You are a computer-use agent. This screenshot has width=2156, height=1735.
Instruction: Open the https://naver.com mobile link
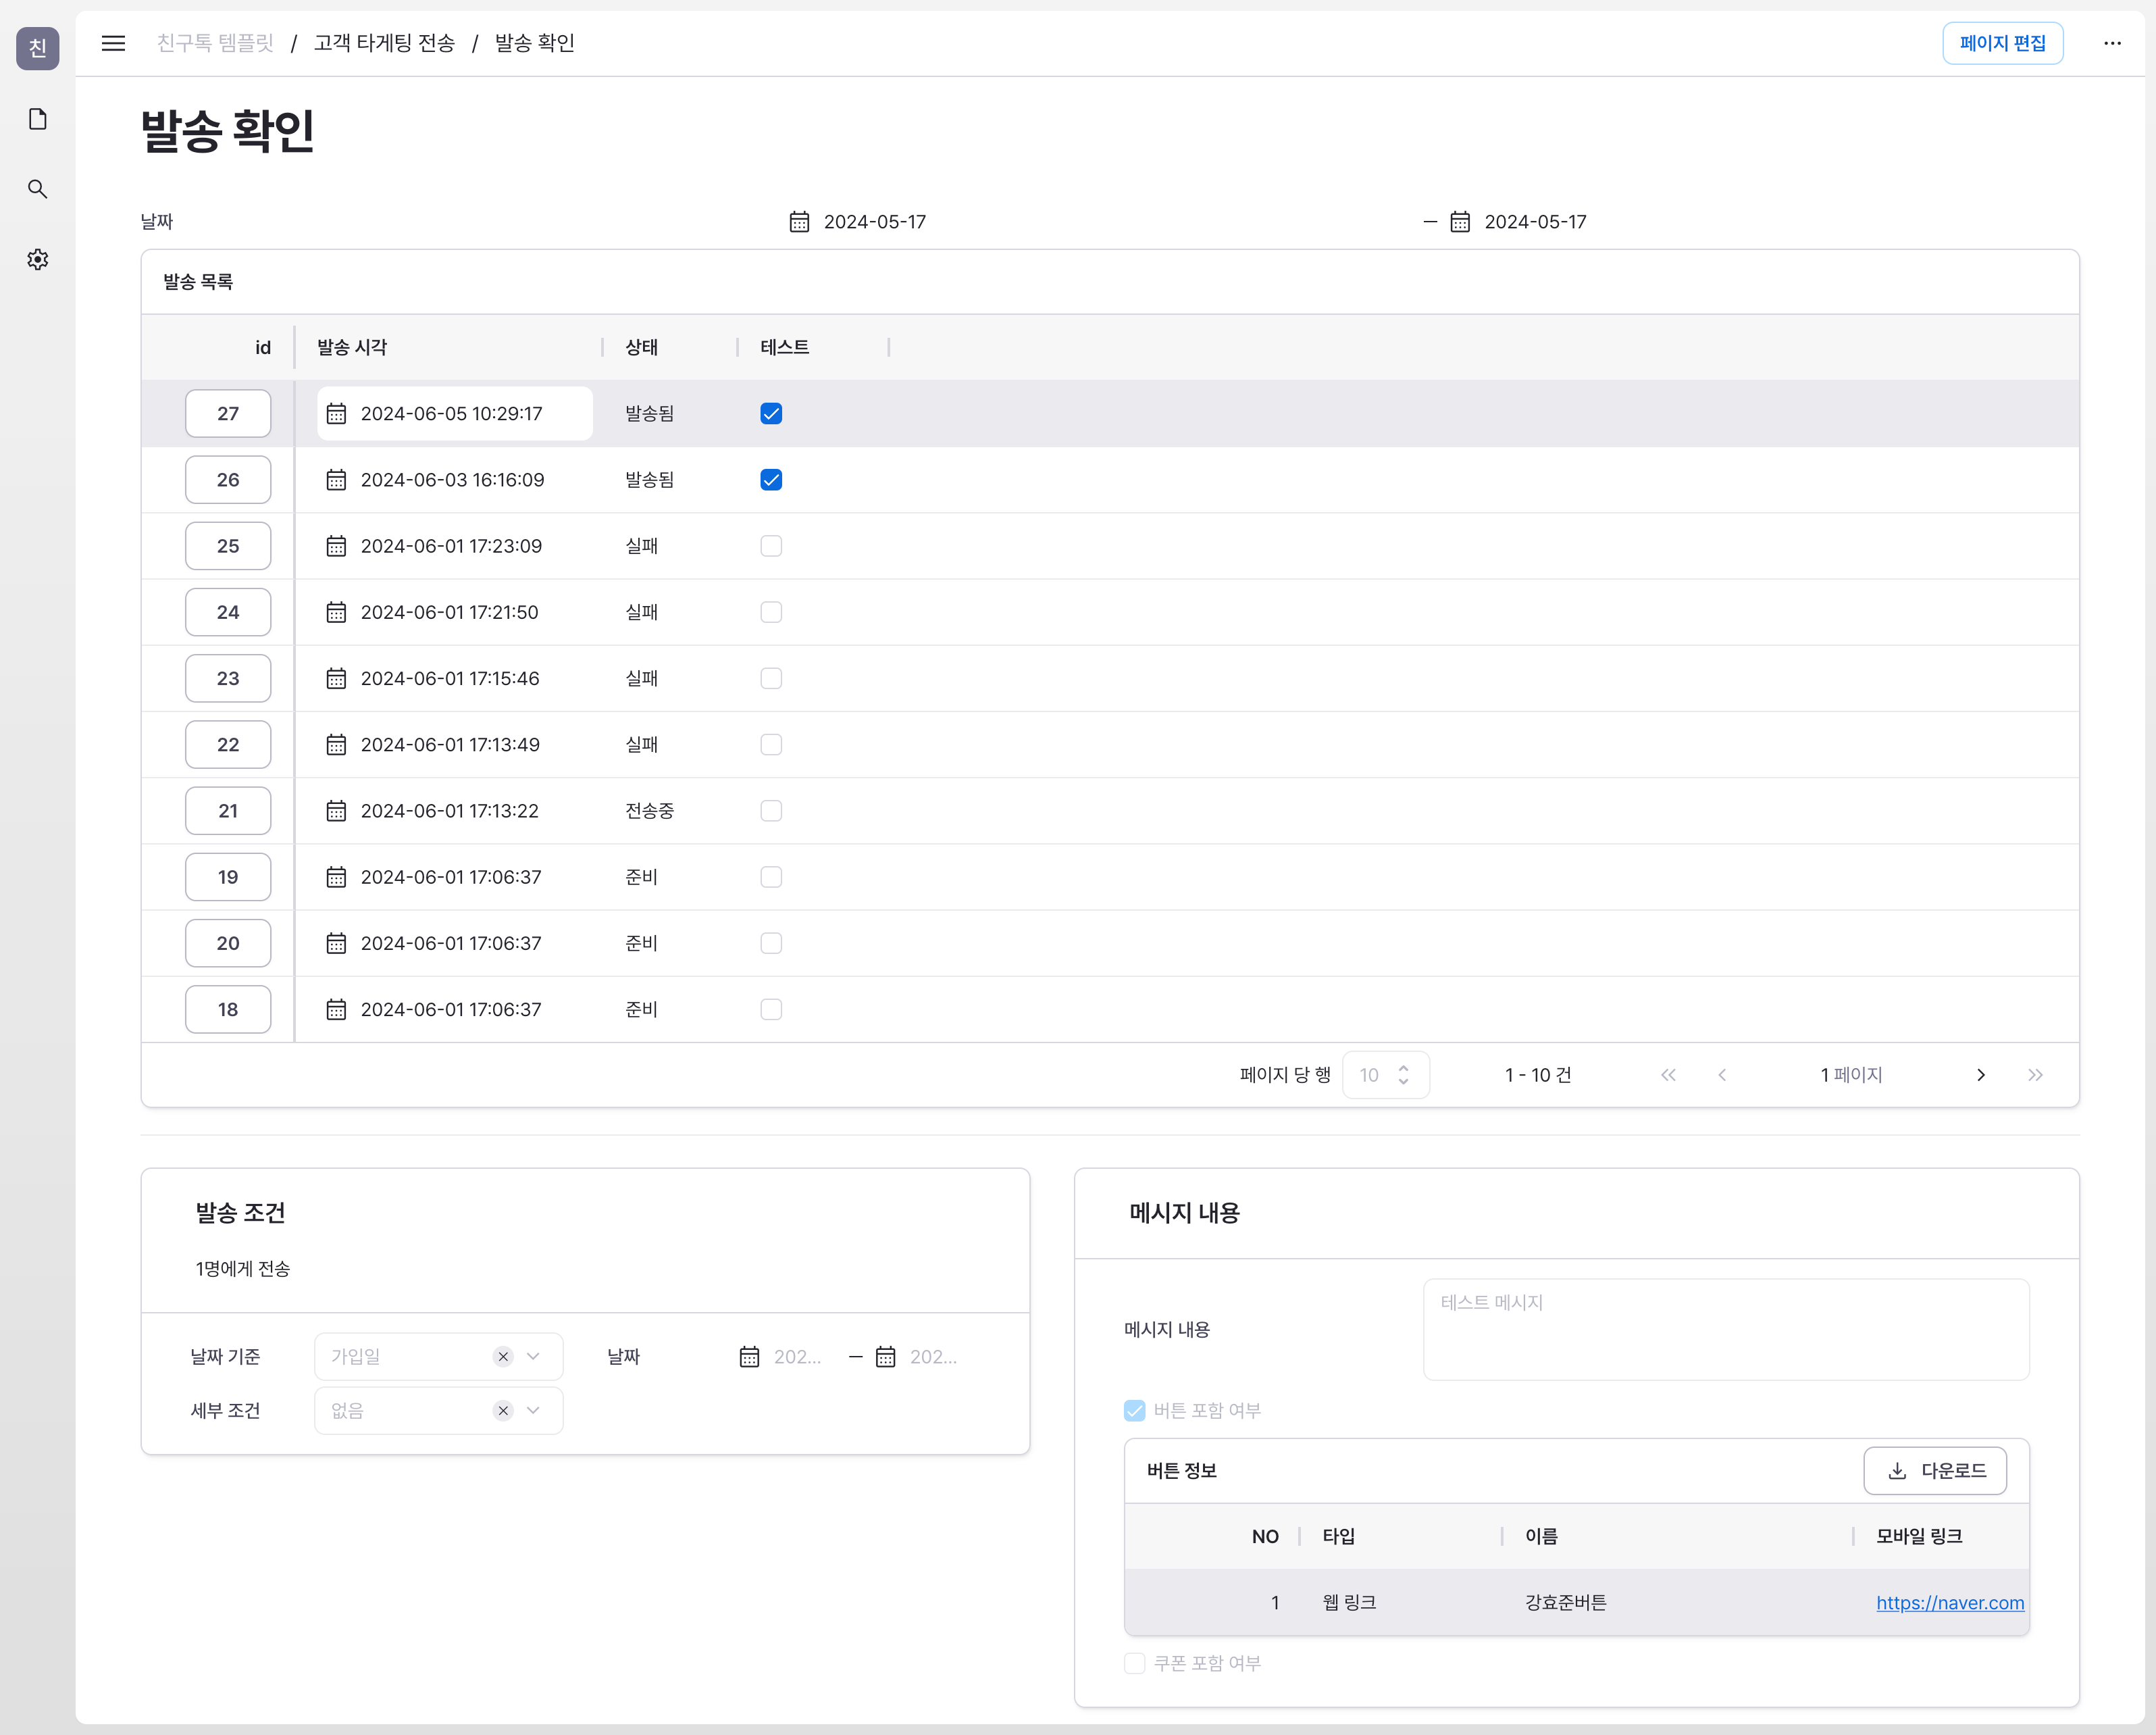1950,1603
